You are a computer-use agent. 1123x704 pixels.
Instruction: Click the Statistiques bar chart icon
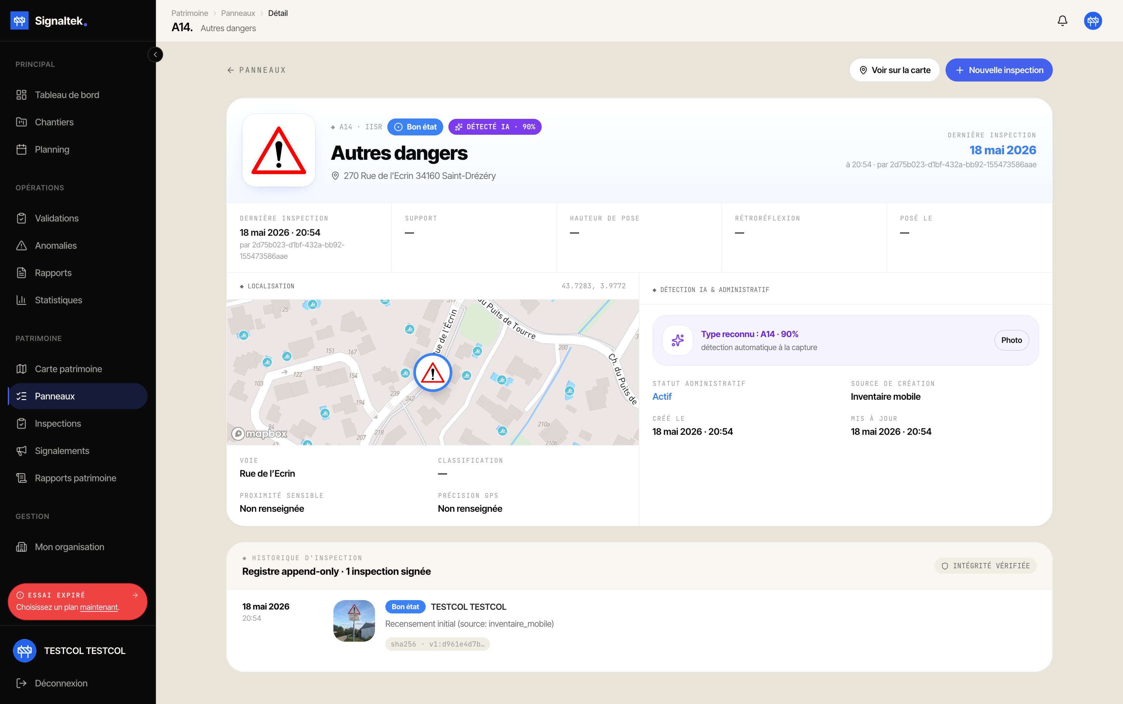point(21,300)
